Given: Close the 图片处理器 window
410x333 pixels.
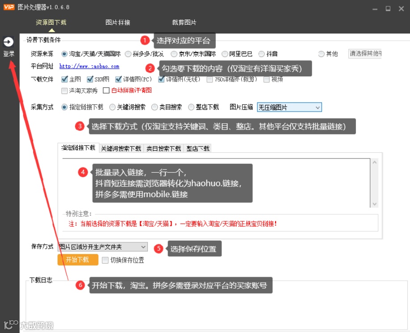Looking at the screenshot, I should (x=402, y=8).
